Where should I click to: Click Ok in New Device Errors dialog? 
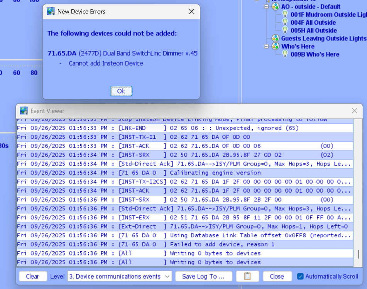click(x=121, y=91)
